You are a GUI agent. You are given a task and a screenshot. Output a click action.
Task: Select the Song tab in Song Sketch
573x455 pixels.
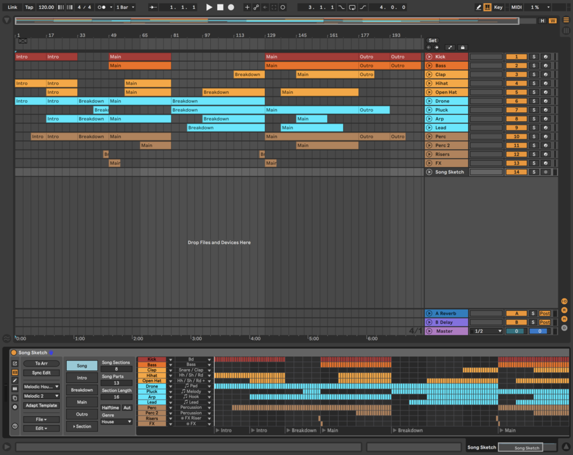pos(82,366)
